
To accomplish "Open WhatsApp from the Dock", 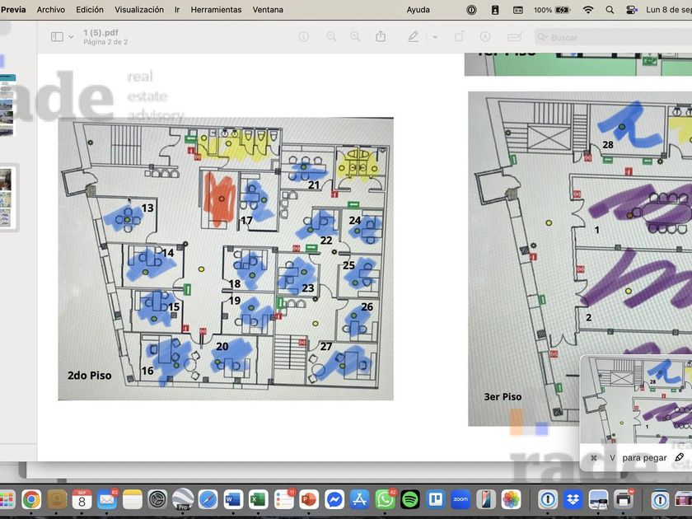I will (x=385, y=500).
